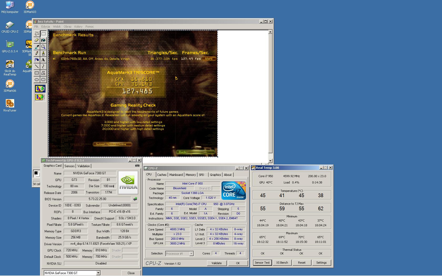Click the NVIDIA logo in GPU-Z
442x276 pixels.
tap(128, 182)
